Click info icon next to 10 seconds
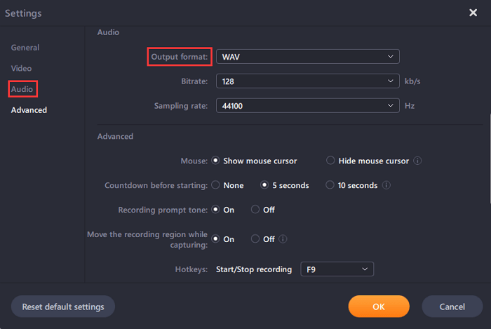This screenshot has height=329, width=491. 386,186
